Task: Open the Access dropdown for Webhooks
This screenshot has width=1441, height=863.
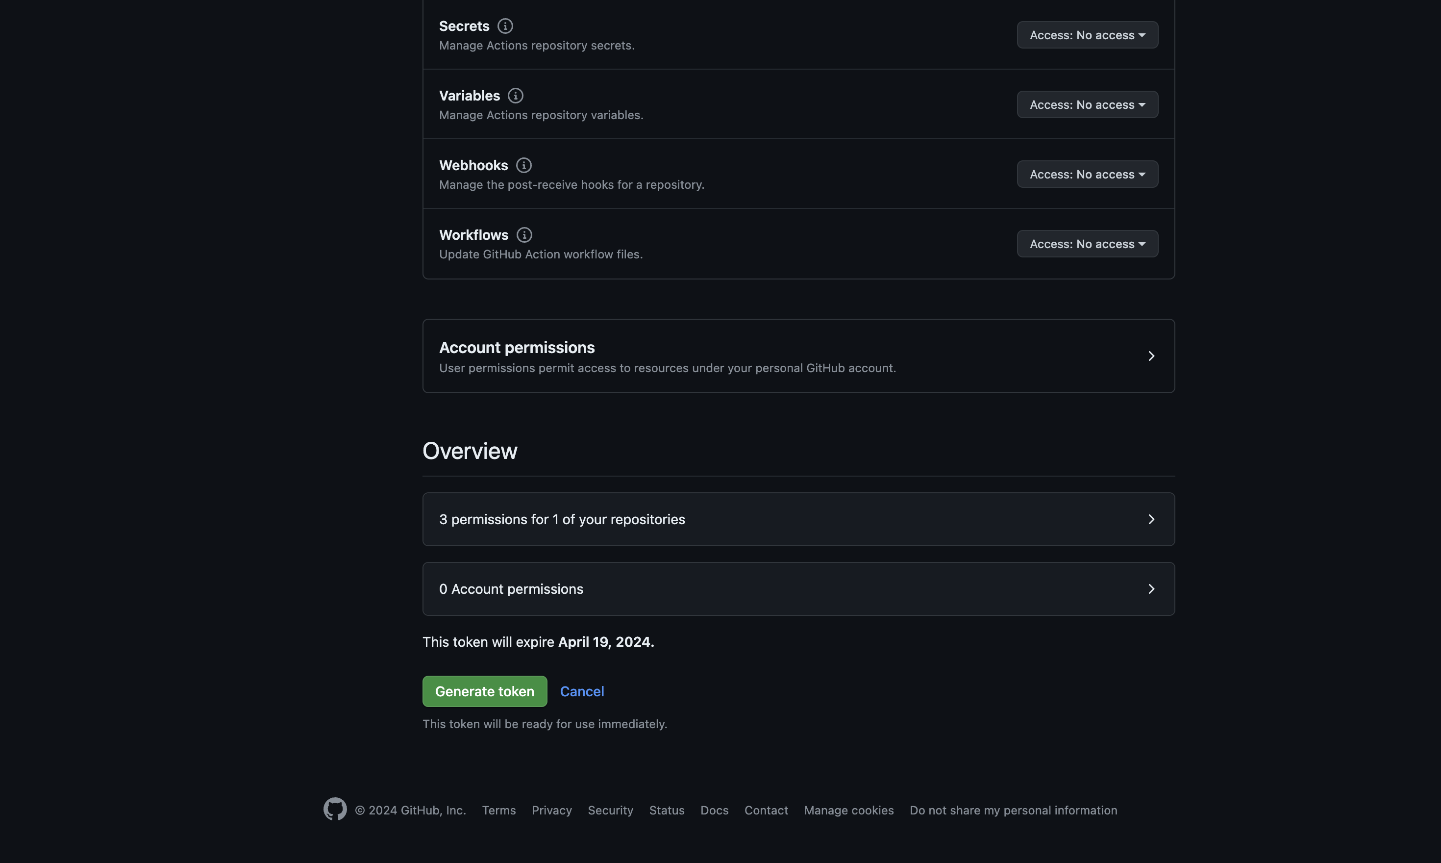Action: click(1087, 173)
